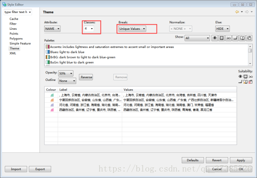Click the projector icon under Suitability

(x=250, y=77)
